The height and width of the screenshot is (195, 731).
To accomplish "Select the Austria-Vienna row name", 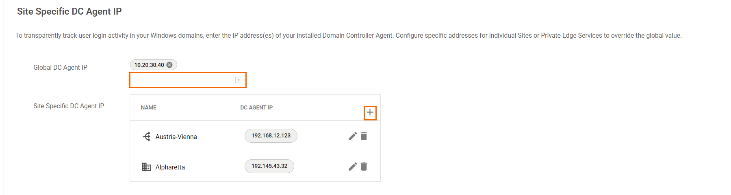I will click(x=176, y=137).
